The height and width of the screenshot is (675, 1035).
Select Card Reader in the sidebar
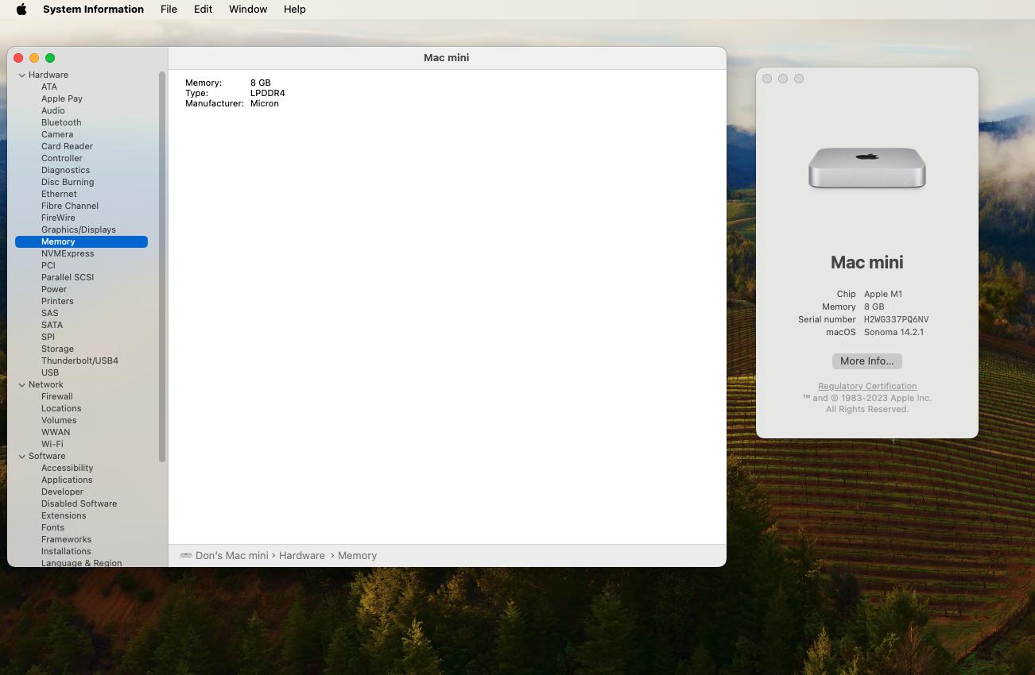click(x=67, y=146)
